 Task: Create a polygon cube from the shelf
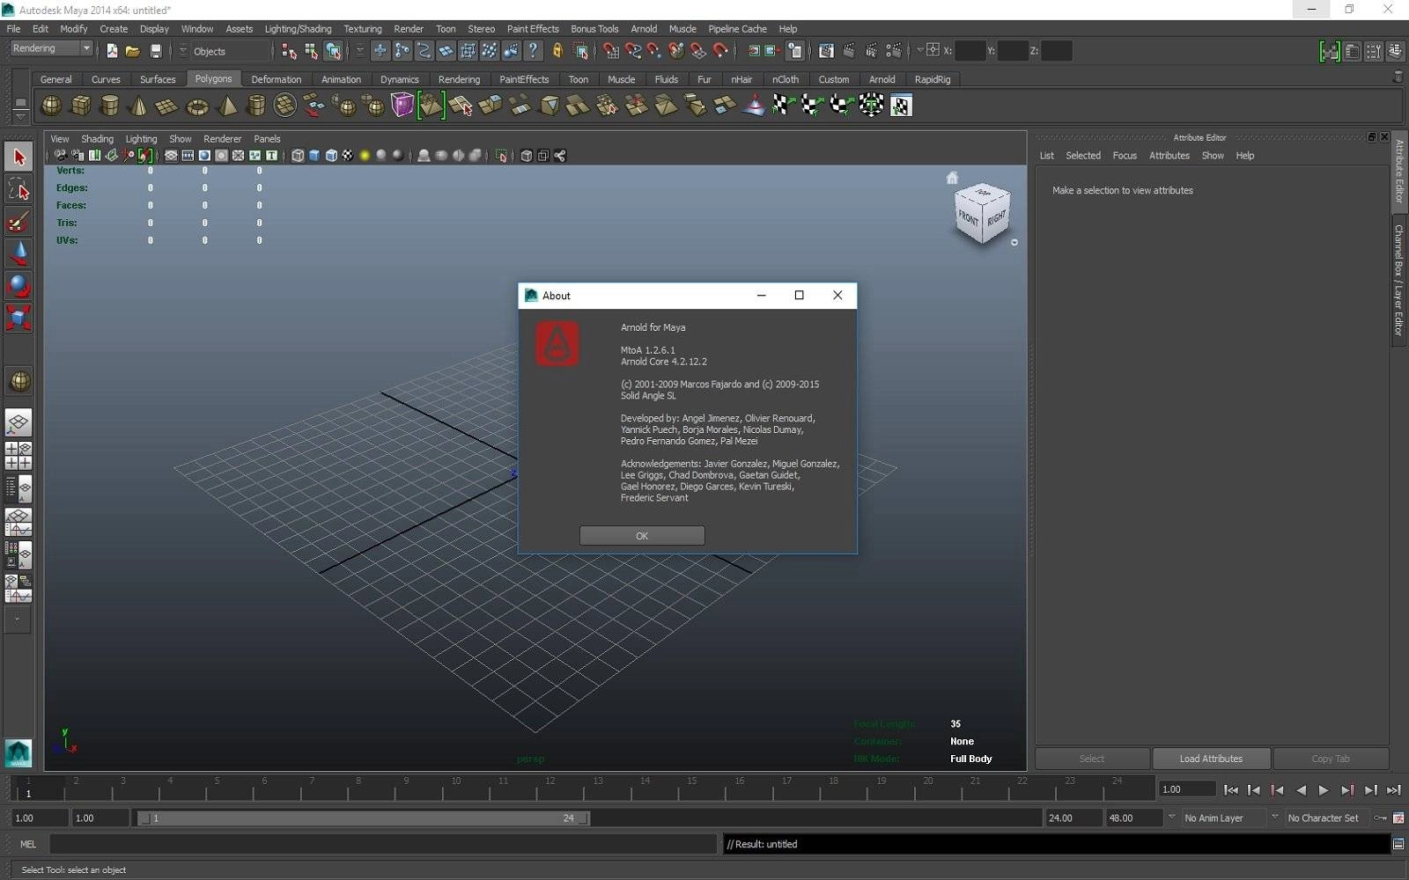click(x=81, y=106)
